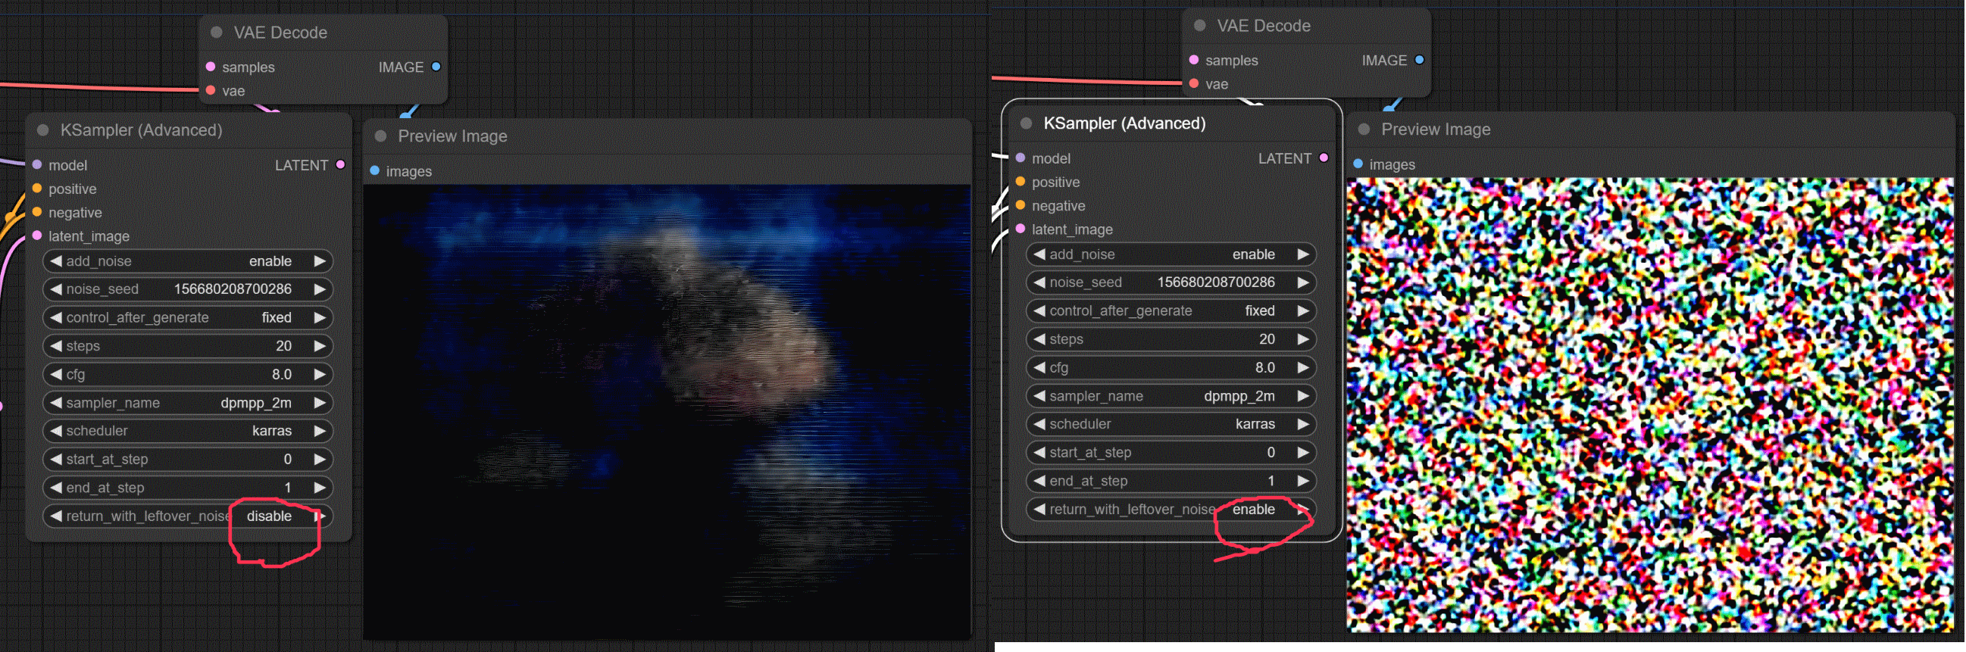Click vae input port on left VAE Decode node
This screenshot has height=652, width=1966.
(x=211, y=91)
